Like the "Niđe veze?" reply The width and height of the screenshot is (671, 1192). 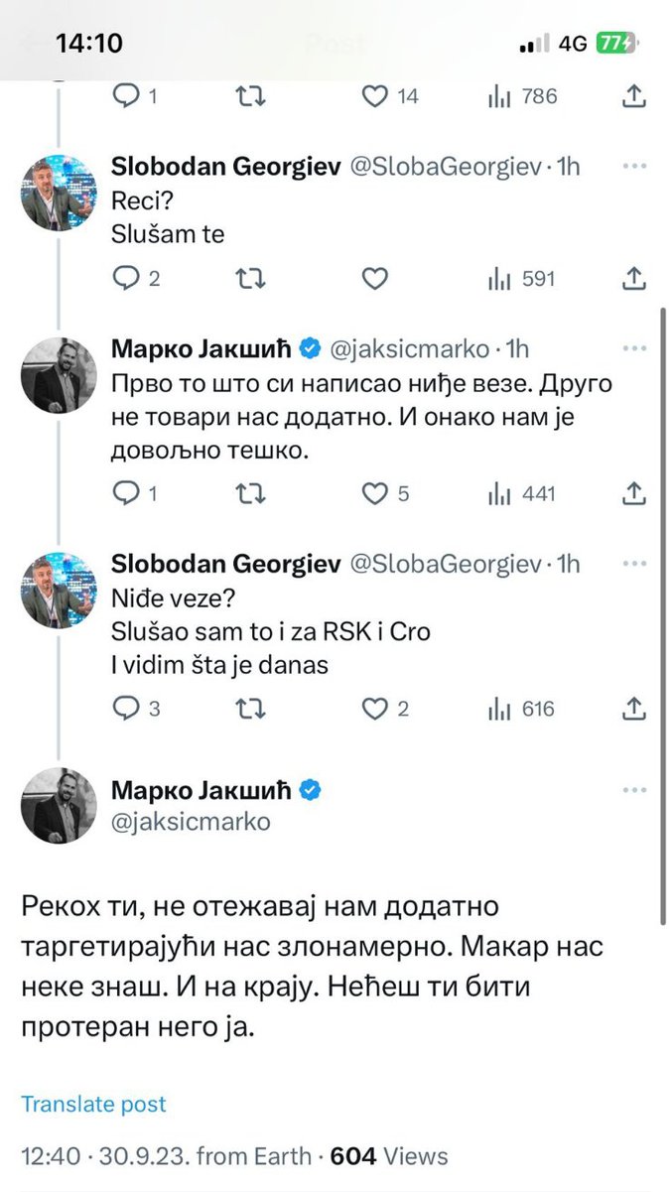(374, 709)
